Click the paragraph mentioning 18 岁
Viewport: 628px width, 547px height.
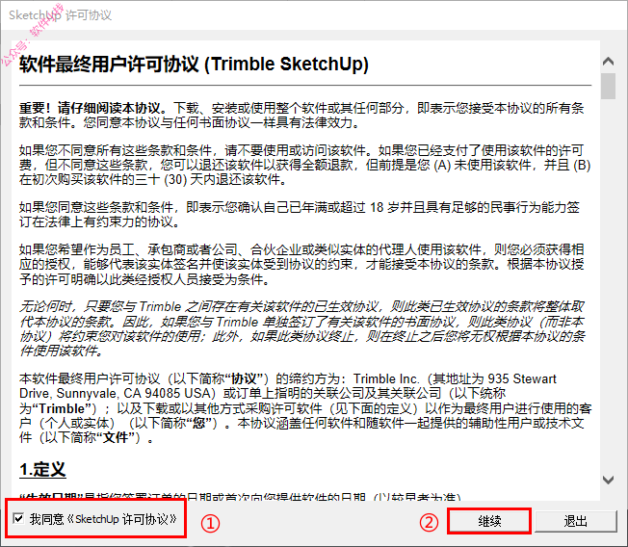300,214
